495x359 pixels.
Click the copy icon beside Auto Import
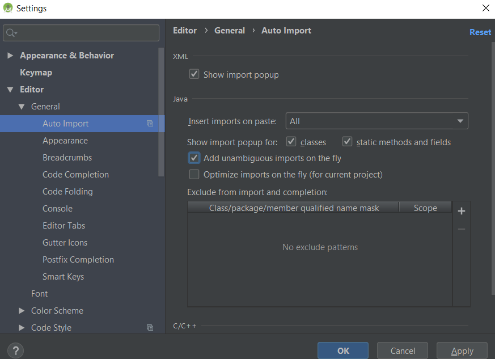(x=150, y=124)
